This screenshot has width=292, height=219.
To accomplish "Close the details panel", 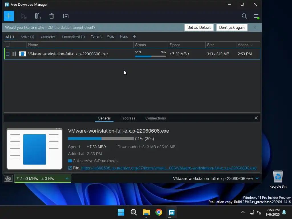I will 256,118.
